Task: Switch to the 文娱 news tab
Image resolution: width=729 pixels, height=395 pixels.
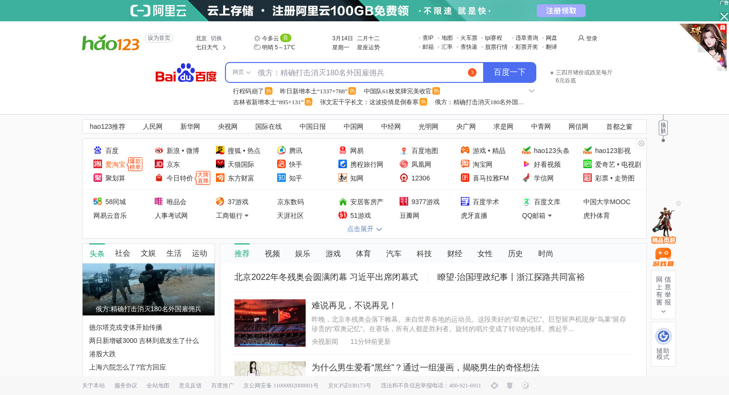Action: pyautogui.click(x=148, y=253)
